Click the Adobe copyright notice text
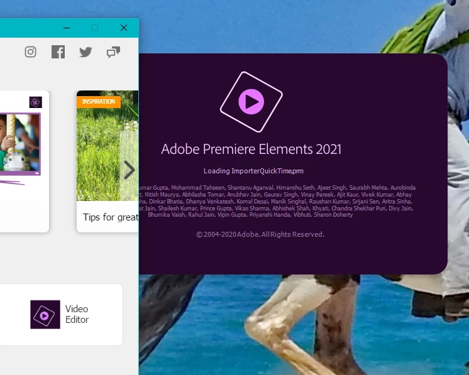Screen dimensions: 469x375 [260, 234]
